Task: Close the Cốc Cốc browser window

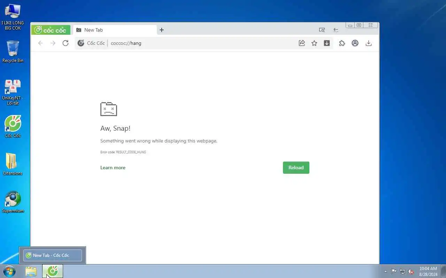Action: click(371, 25)
